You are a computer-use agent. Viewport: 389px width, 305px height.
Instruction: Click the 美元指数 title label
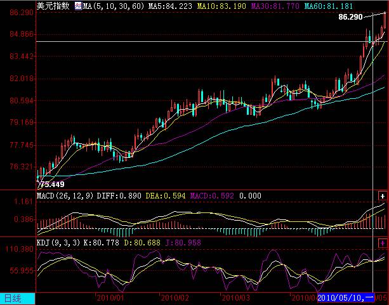point(53,6)
